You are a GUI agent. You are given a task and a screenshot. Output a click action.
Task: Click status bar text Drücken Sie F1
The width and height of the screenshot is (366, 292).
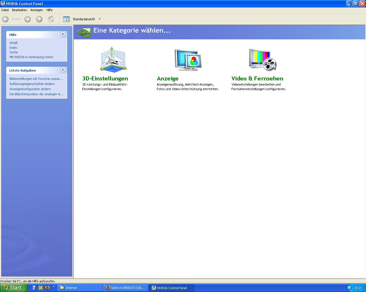point(28,281)
